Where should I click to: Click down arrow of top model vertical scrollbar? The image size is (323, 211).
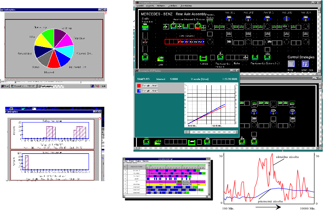319,71
